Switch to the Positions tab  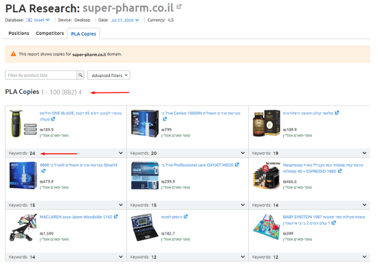(19, 33)
